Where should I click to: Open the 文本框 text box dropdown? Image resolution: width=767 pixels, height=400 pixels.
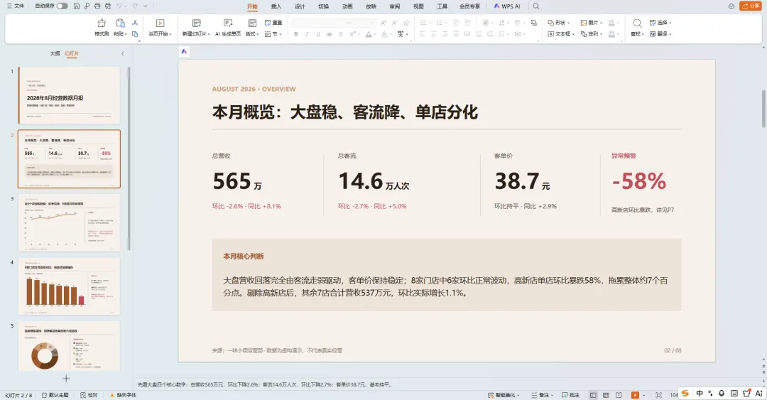tap(560, 34)
